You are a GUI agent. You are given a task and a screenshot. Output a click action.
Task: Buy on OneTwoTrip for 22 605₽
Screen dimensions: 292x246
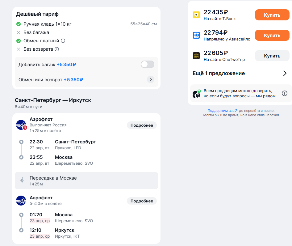272,56
